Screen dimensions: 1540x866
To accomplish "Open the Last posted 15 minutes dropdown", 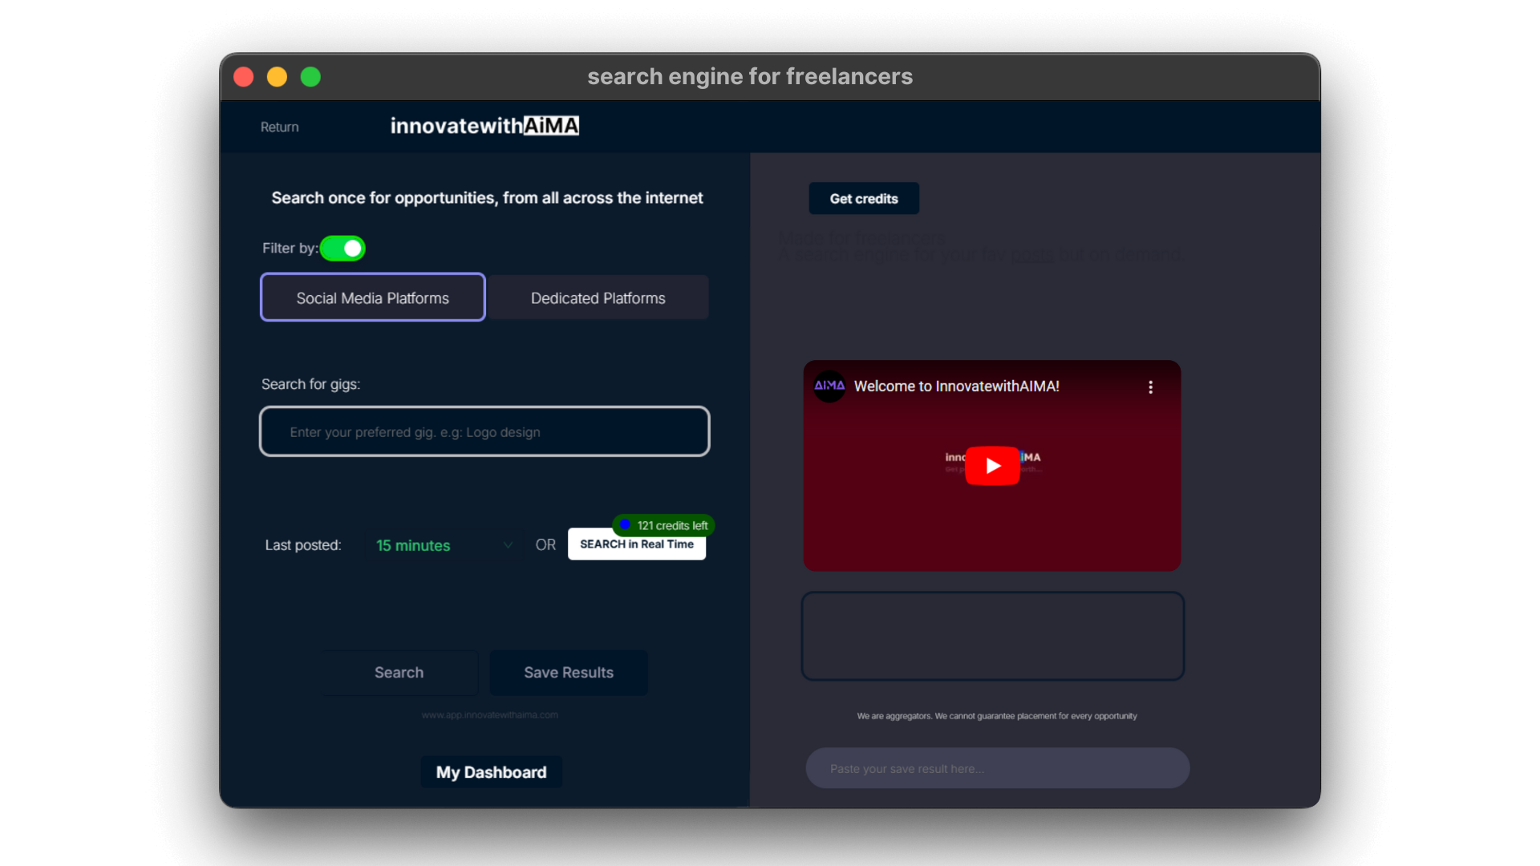I will tap(444, 545).
